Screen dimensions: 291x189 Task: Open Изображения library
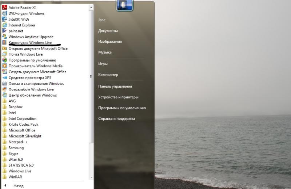pos(110,41)
